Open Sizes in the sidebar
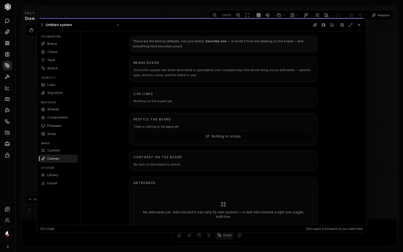This screenshot has width=403, height=252. pos(58,134)
